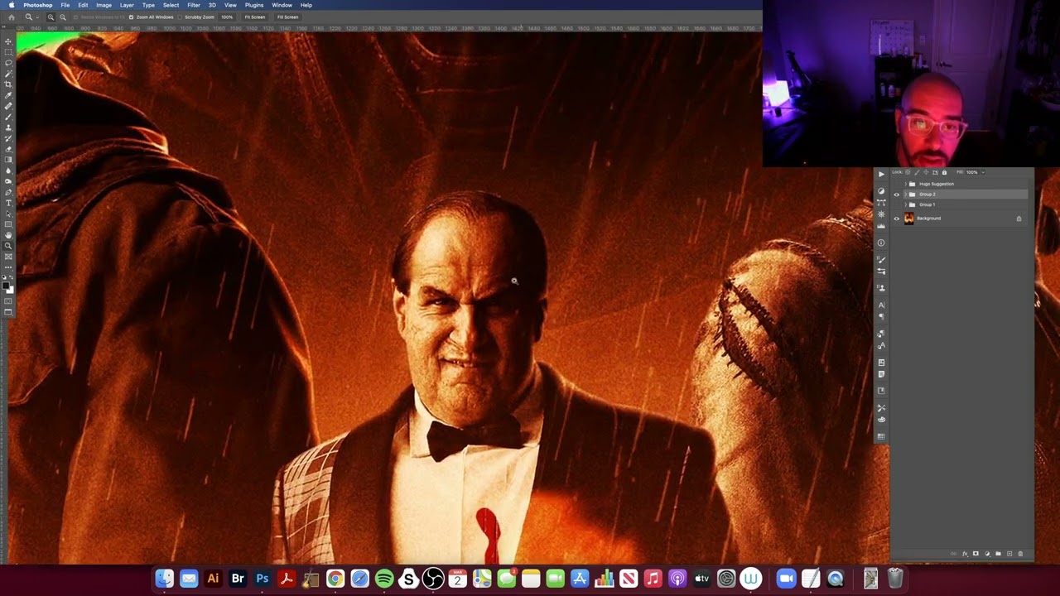Hide the Group 2 layer visibility eye
The image size is (1060, 596).
coord(897,195)
